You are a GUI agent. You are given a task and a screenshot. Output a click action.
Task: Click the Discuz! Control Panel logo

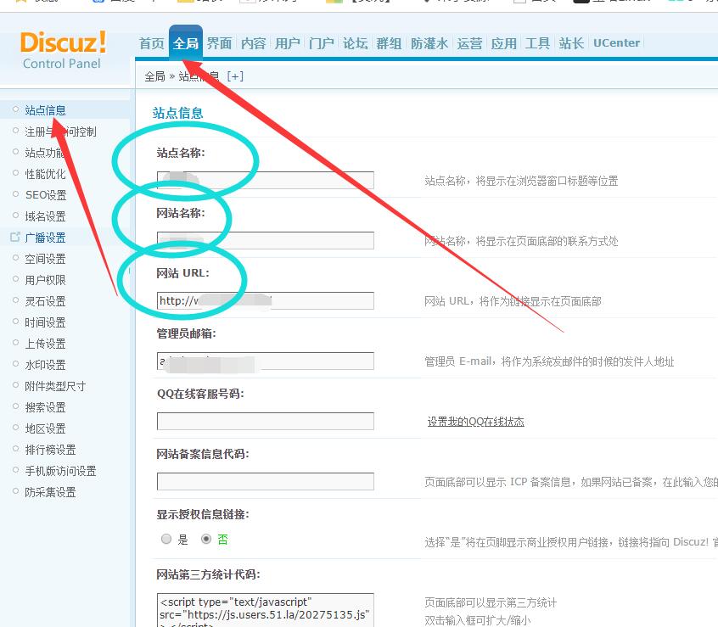(63, 49)
